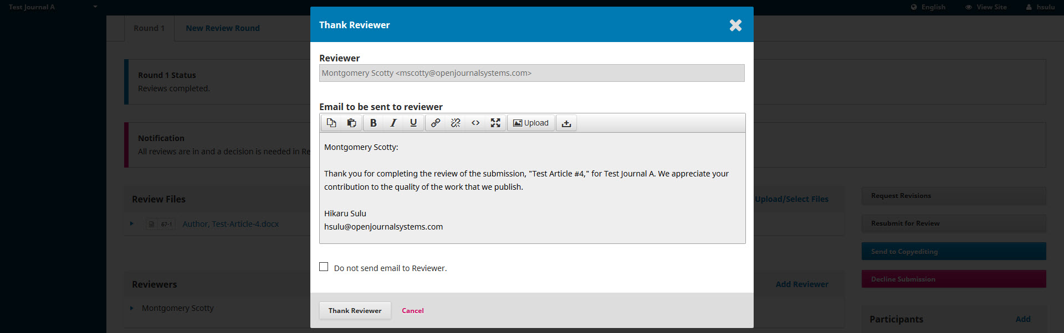Viewport: 1064px width, 333px height.
Task: Toggle Underline formatting in email editor
Action: click(x=413, y=123)
